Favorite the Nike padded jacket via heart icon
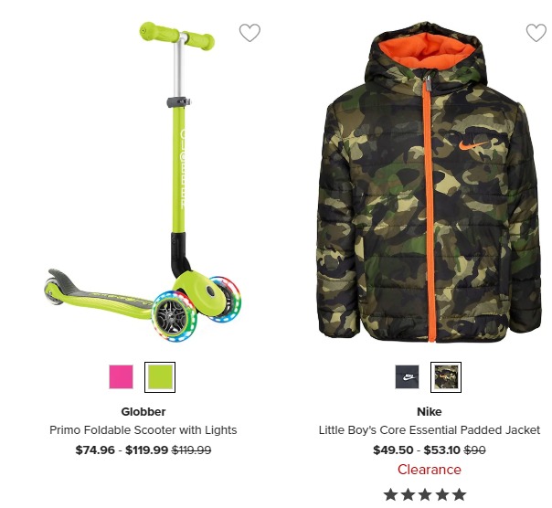The image size is (552, 508). click(x=536, y=33)
